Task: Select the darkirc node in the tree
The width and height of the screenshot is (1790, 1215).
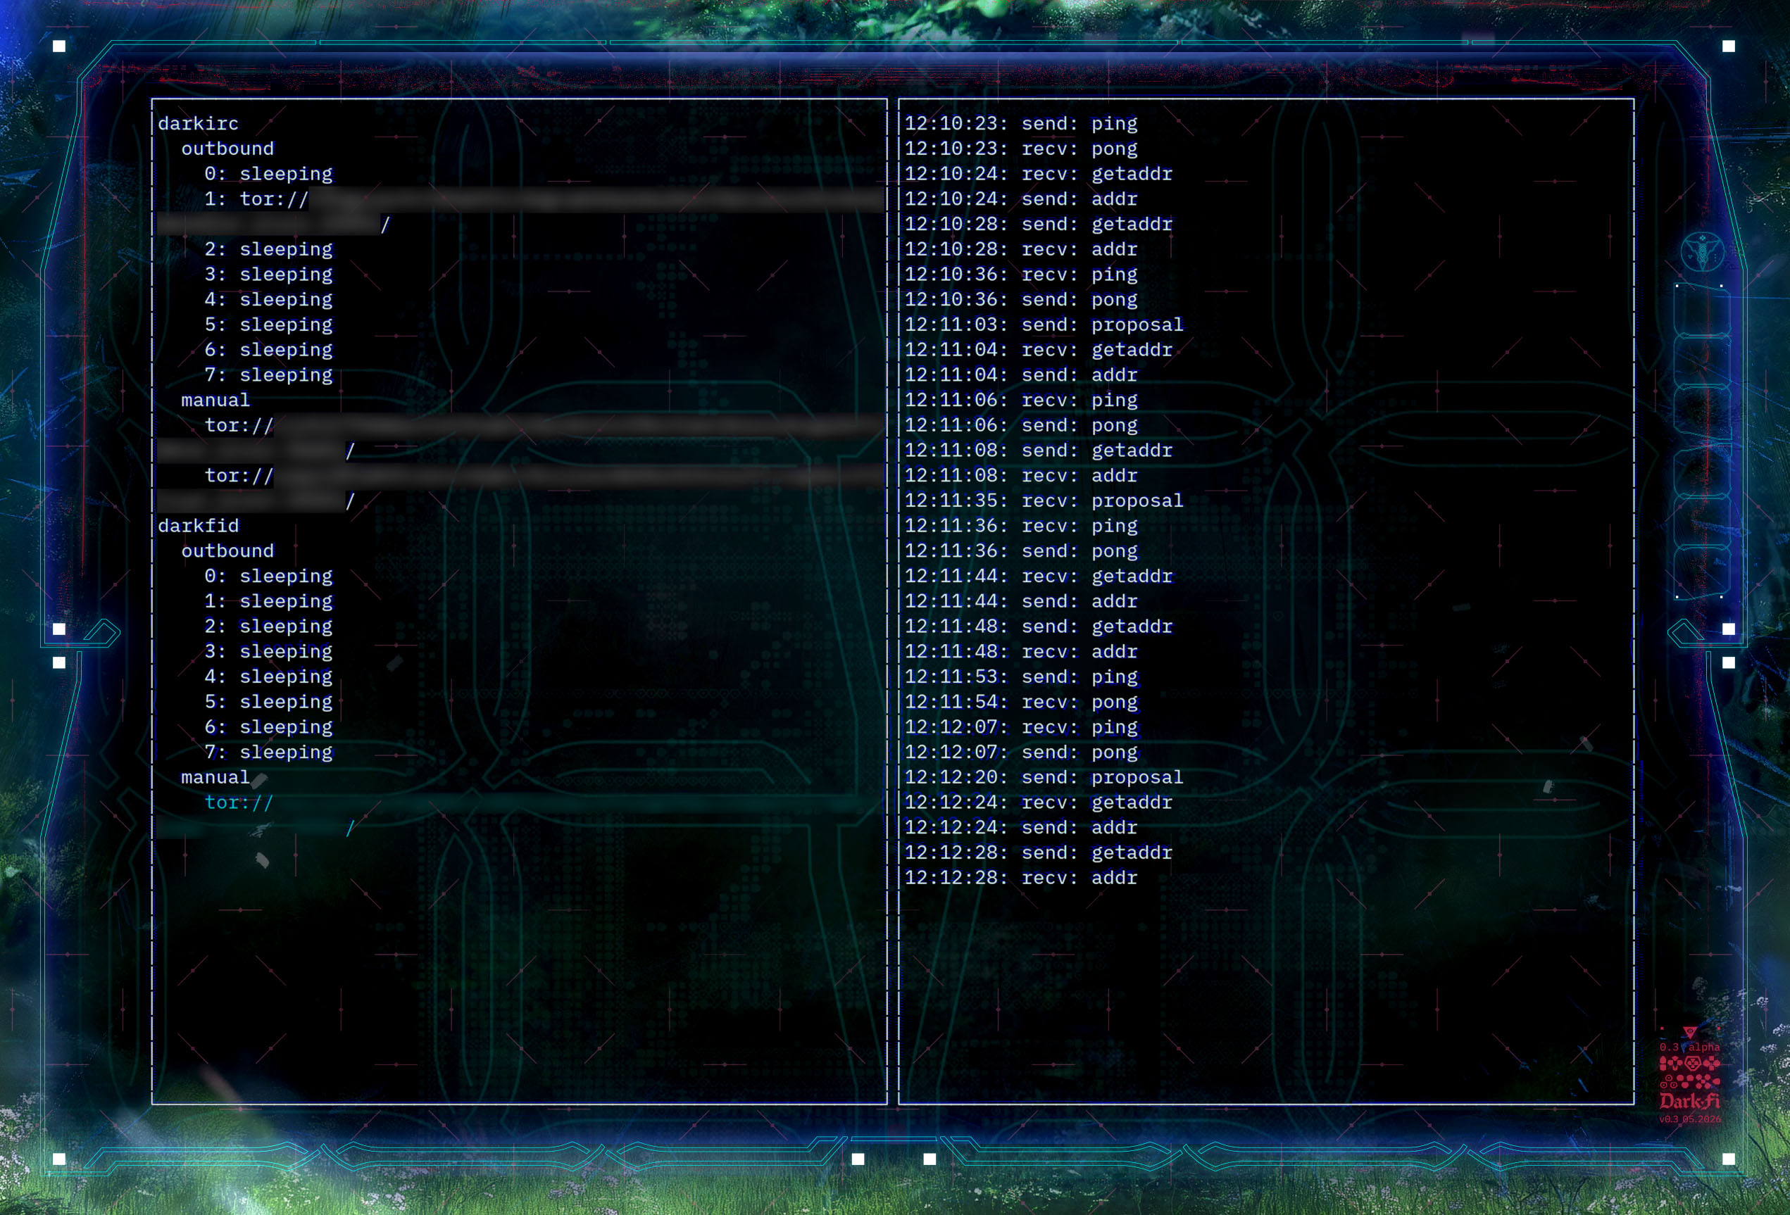Action: coord(198,123)
